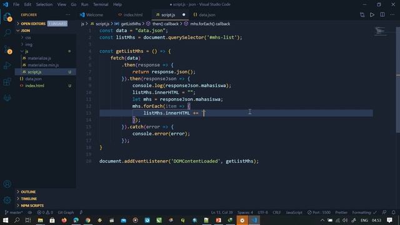Viewport: 400px width, 225px height.
Task: Open the View menu
Action: coord(61,4)
